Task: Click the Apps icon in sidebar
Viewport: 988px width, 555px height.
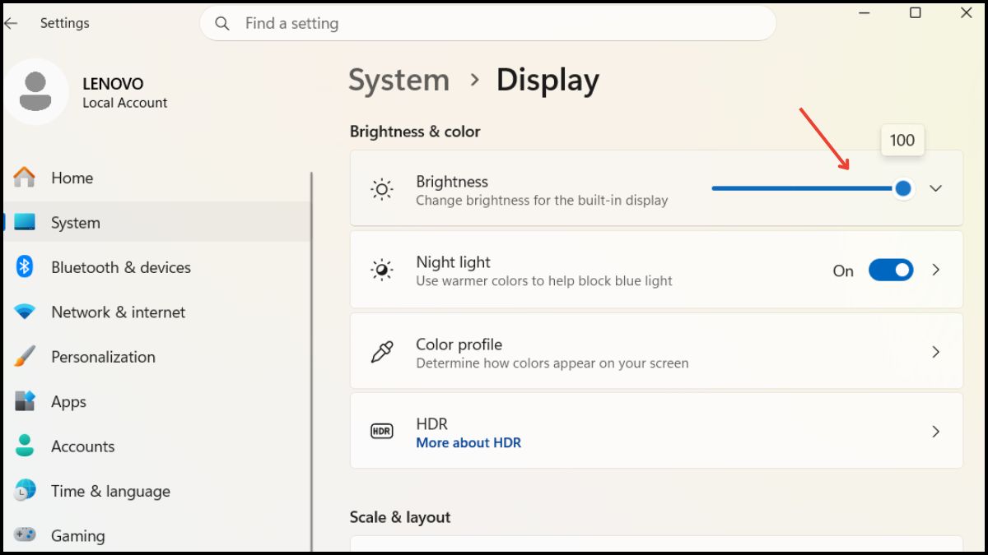Action: [x=25, y=401]
